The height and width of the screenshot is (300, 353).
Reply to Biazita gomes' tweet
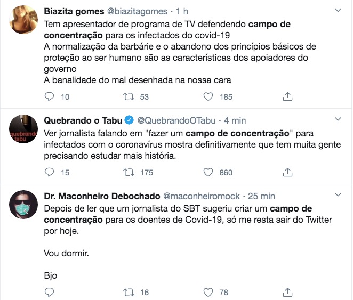click(x=50, y=96)
